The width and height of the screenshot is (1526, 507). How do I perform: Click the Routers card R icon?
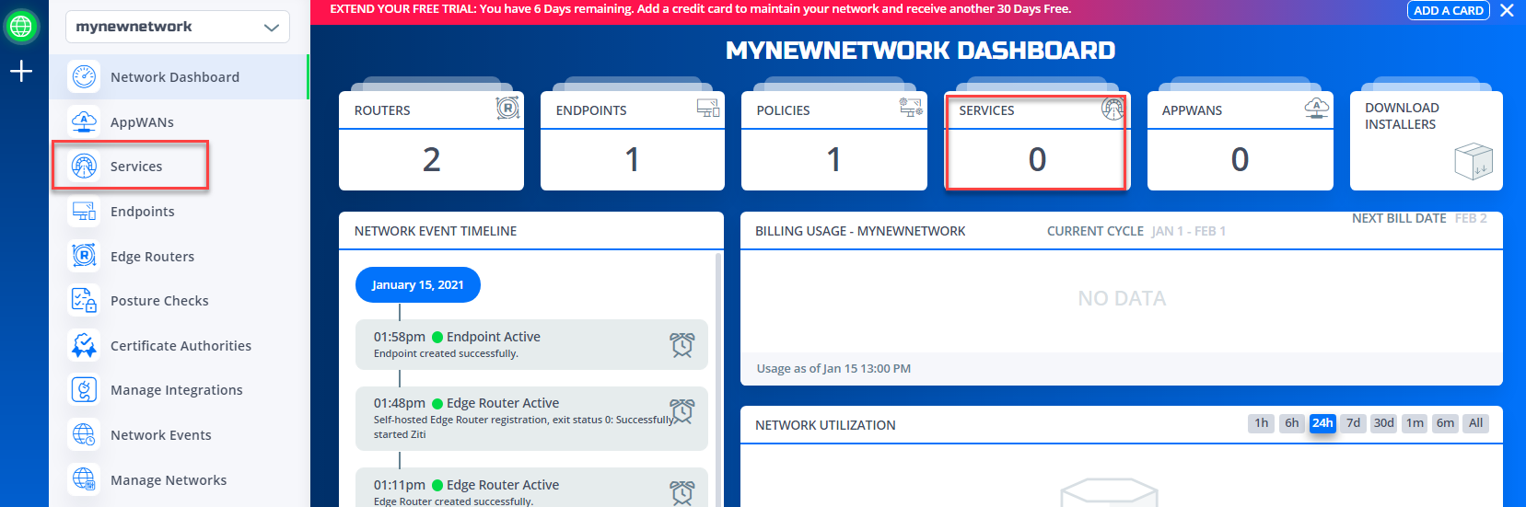coord(507,109)
